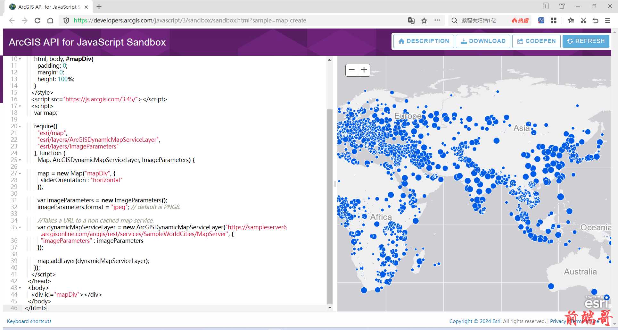Open the browser home page icon

pyautogui.click(x=50, y=21)
